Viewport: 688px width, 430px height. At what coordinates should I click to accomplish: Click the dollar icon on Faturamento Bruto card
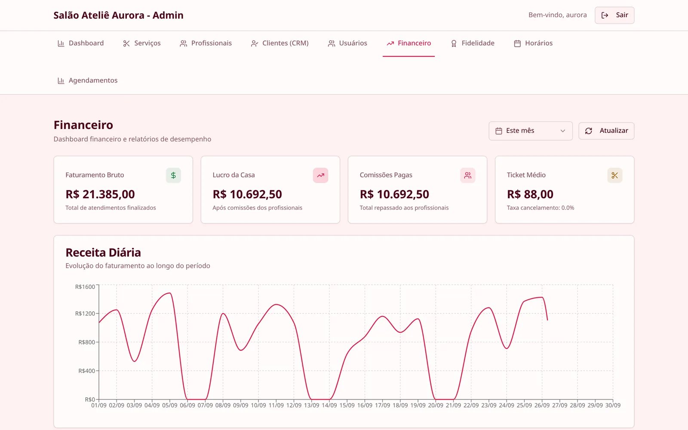[x=173, y=175]
